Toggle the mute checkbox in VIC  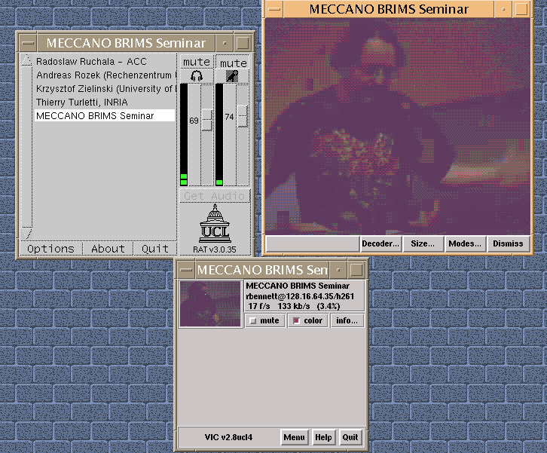[264, 320]
